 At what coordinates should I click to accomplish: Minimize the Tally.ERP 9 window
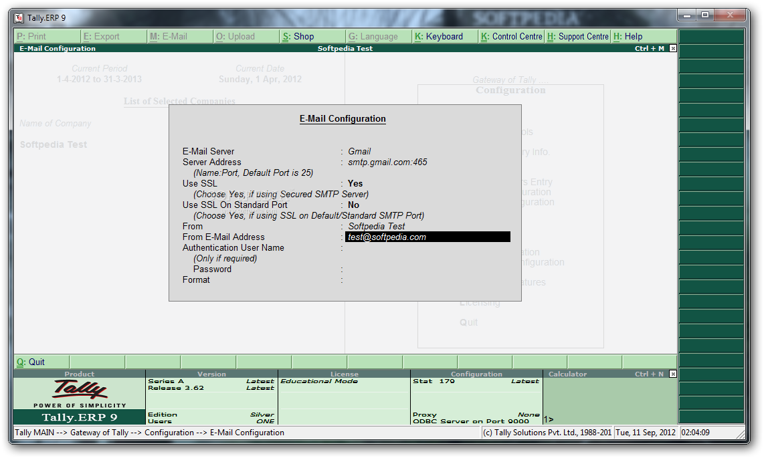coord(687,15)
